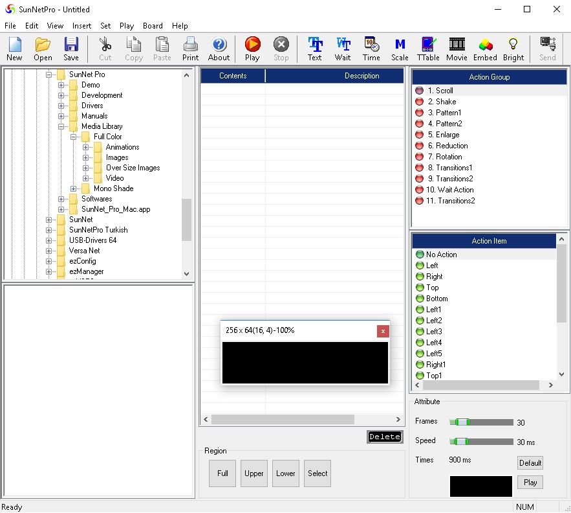
Task: Open the Insert menu
Action: [x=81, y=26]
